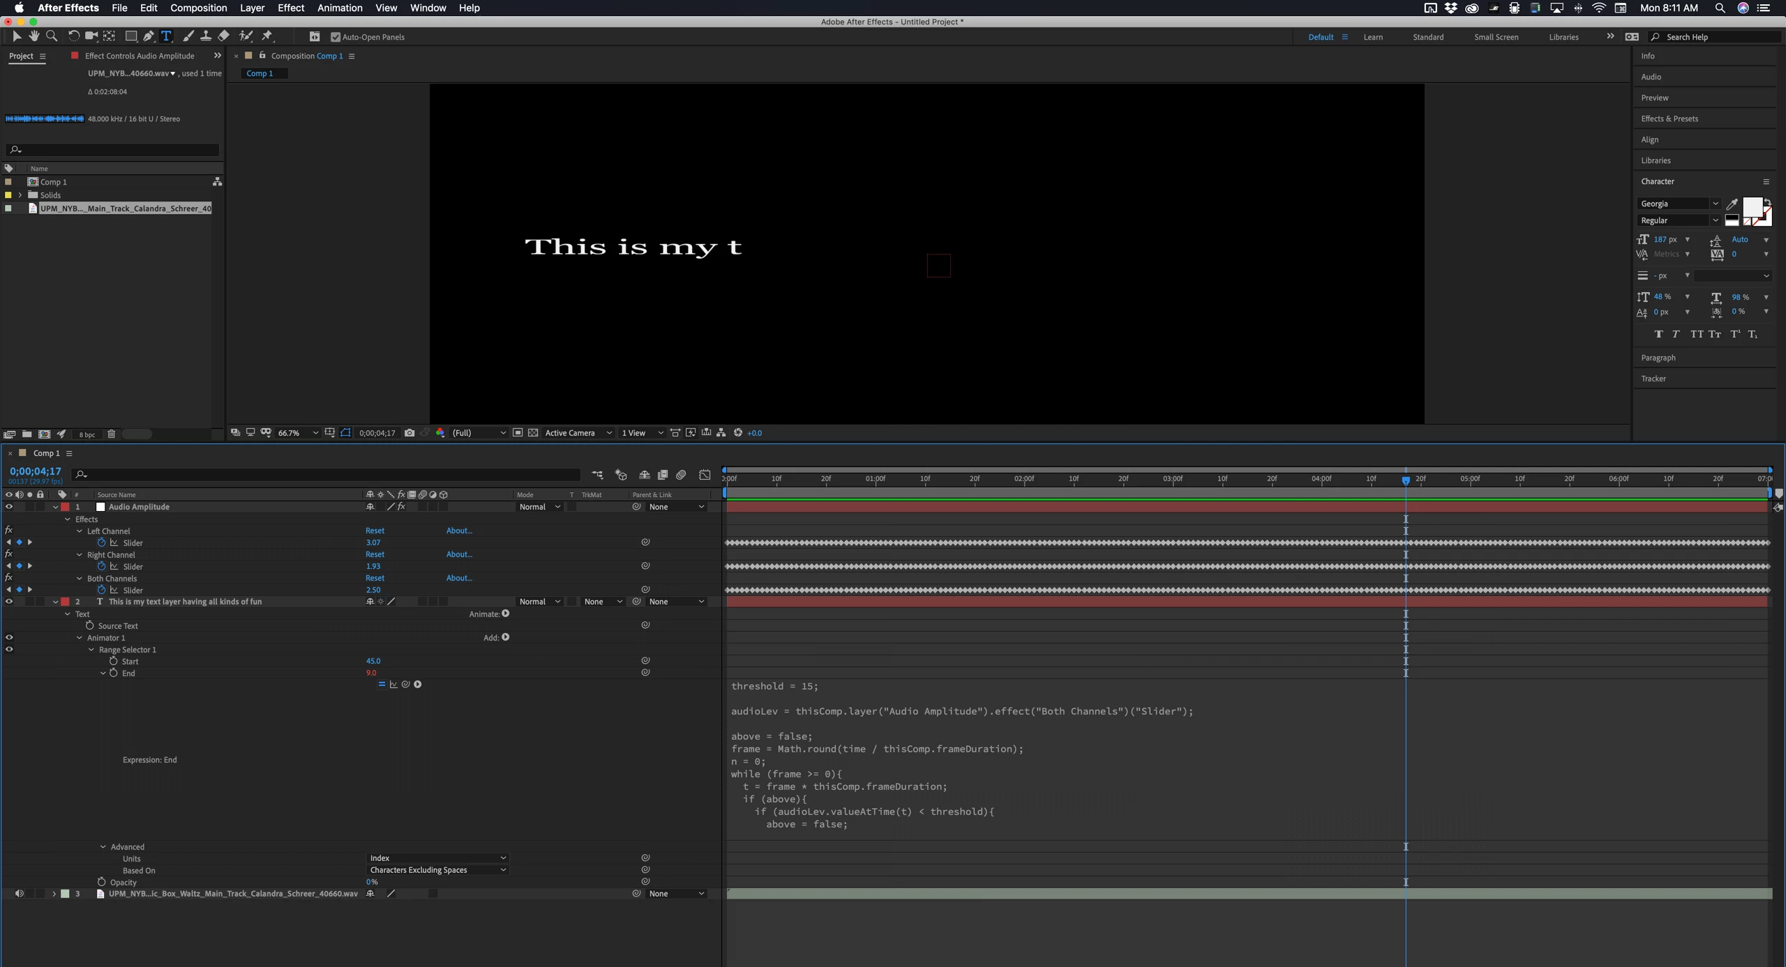Click About link for Right Channel
The height and width of the screenshot is (967, 1786).
(x=459, y=554)
